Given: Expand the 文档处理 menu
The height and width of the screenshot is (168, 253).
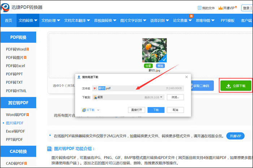Looking at the screenshot, I should coord(51,20).
